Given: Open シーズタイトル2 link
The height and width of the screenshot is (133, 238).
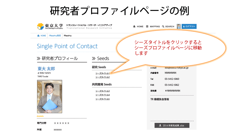Looking at the screenshot, I should 102,77.
